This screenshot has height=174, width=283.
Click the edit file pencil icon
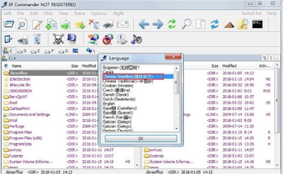click(x=37, y=24)
